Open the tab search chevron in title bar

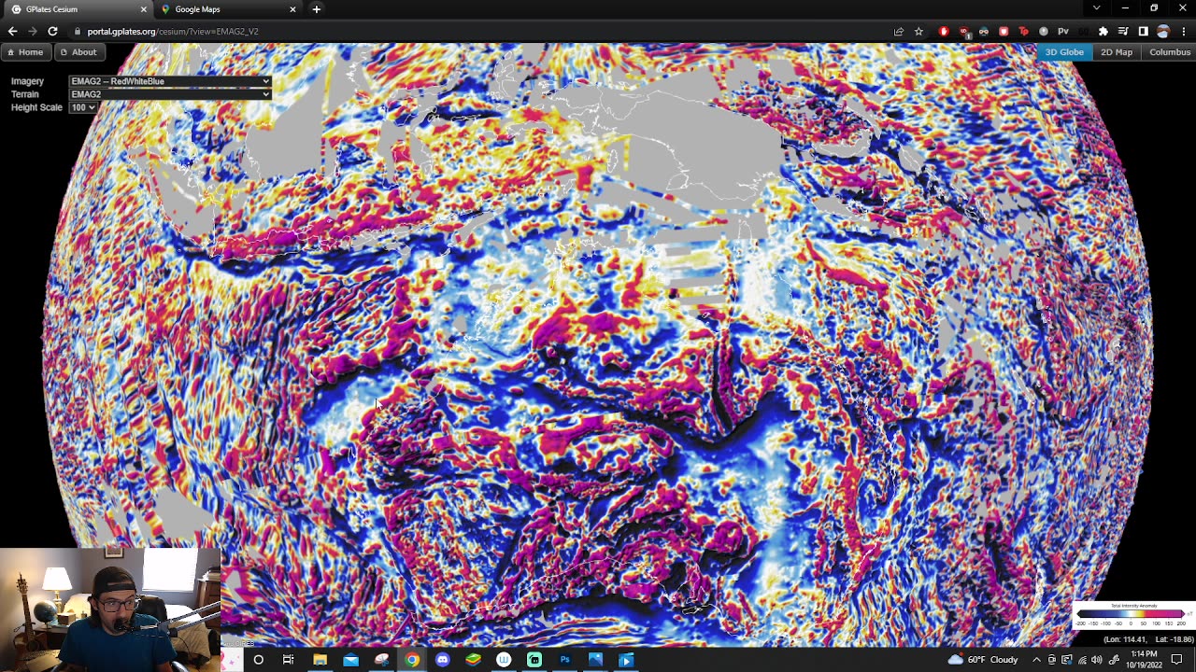tap(1096, 8)
